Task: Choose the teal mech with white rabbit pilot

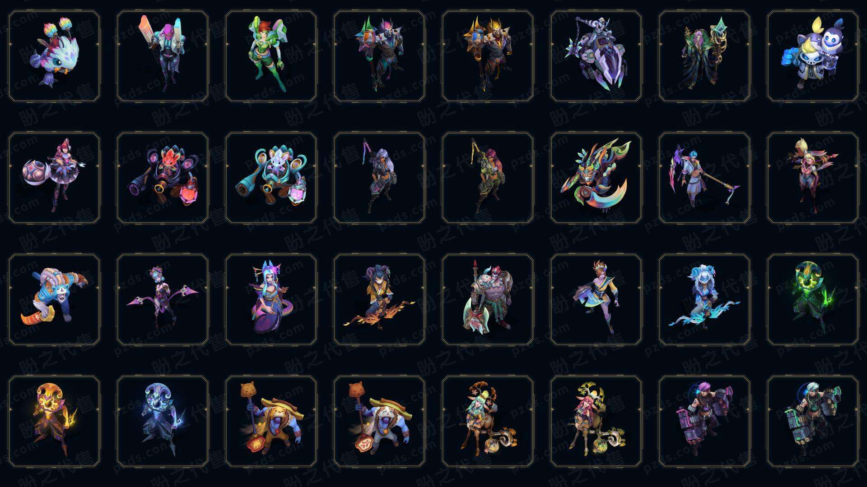Action: [x=271, y=178]
